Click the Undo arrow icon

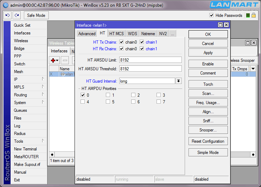[x=7, y=15]
